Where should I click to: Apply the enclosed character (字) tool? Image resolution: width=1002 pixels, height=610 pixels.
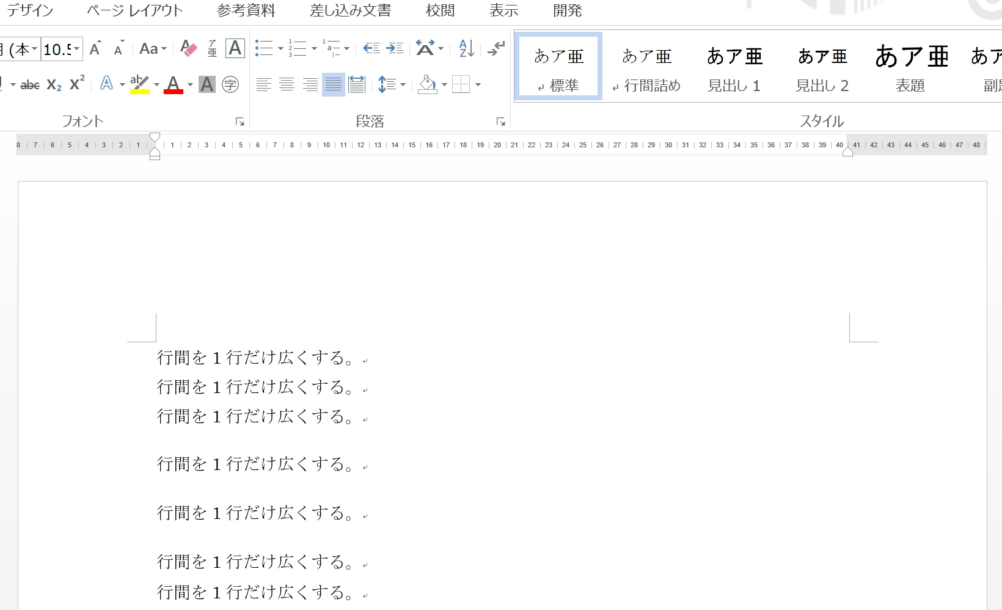coord(230,84)
